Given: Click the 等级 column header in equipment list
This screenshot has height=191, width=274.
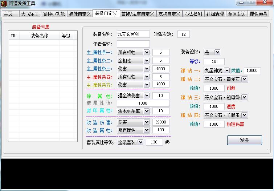Looking at the screenshot, I should click(x=66, y=36).
